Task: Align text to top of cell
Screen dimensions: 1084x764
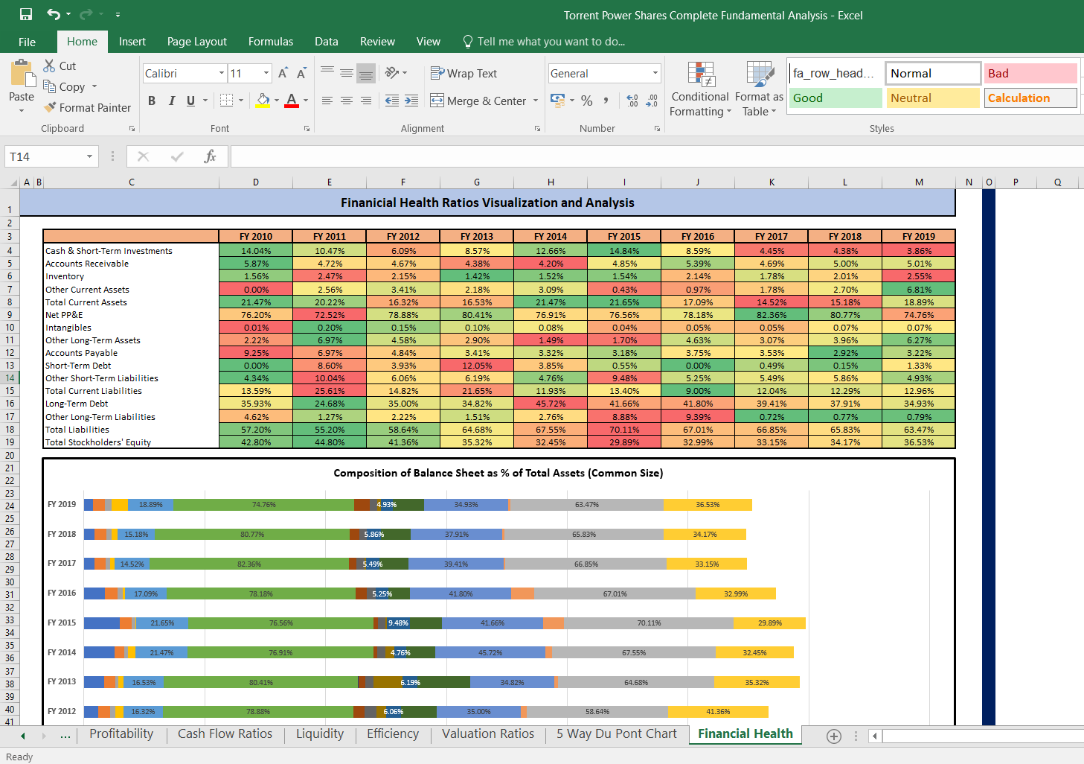Action: (x=327, y=72)
